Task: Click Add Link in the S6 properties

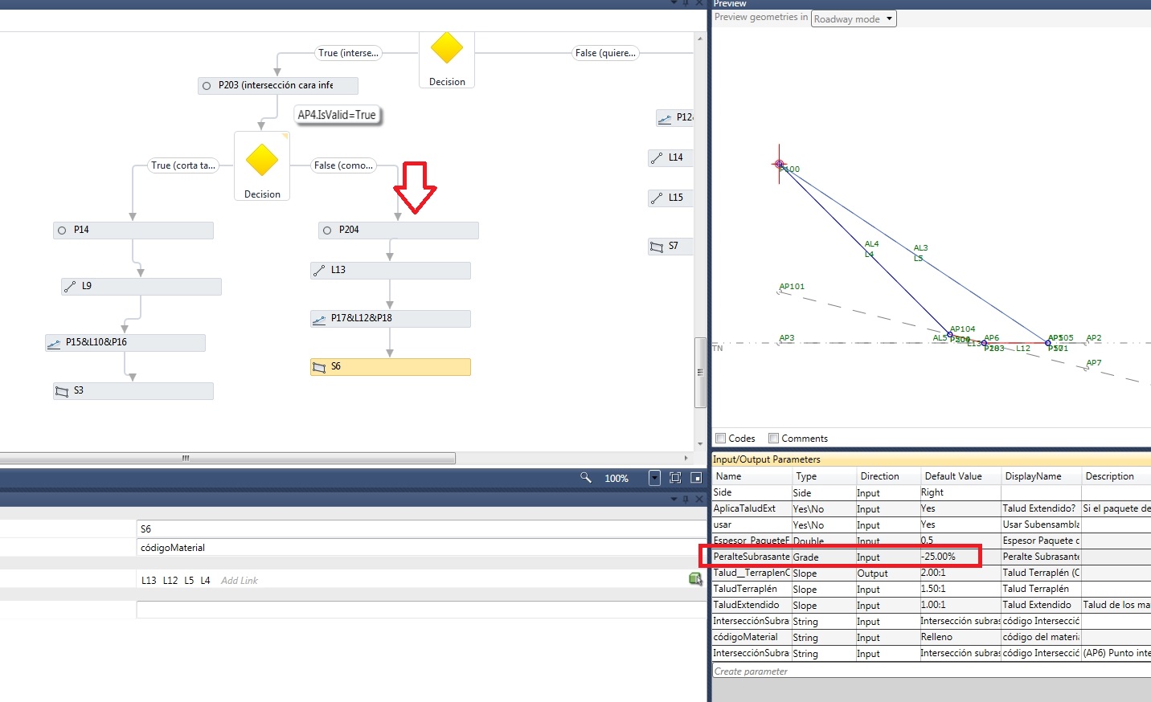Action: (x=239, y=580)
